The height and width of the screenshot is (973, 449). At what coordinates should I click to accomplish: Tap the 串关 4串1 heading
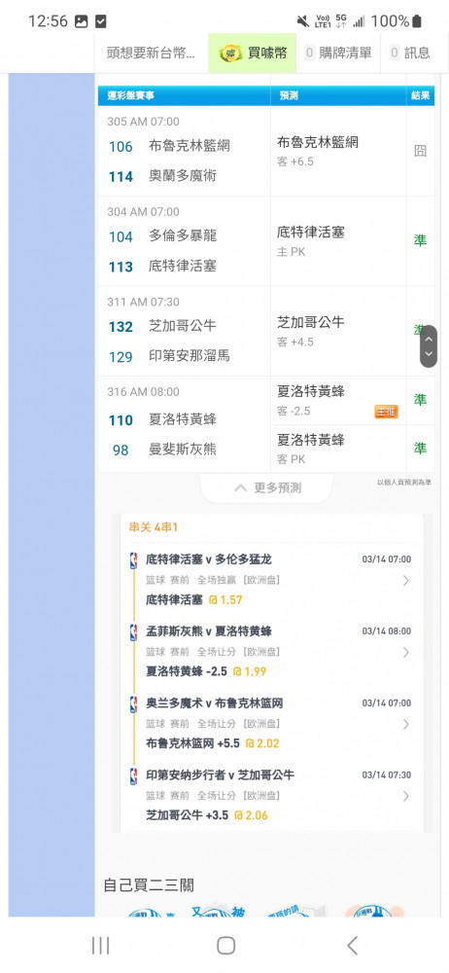pos(154,527)
